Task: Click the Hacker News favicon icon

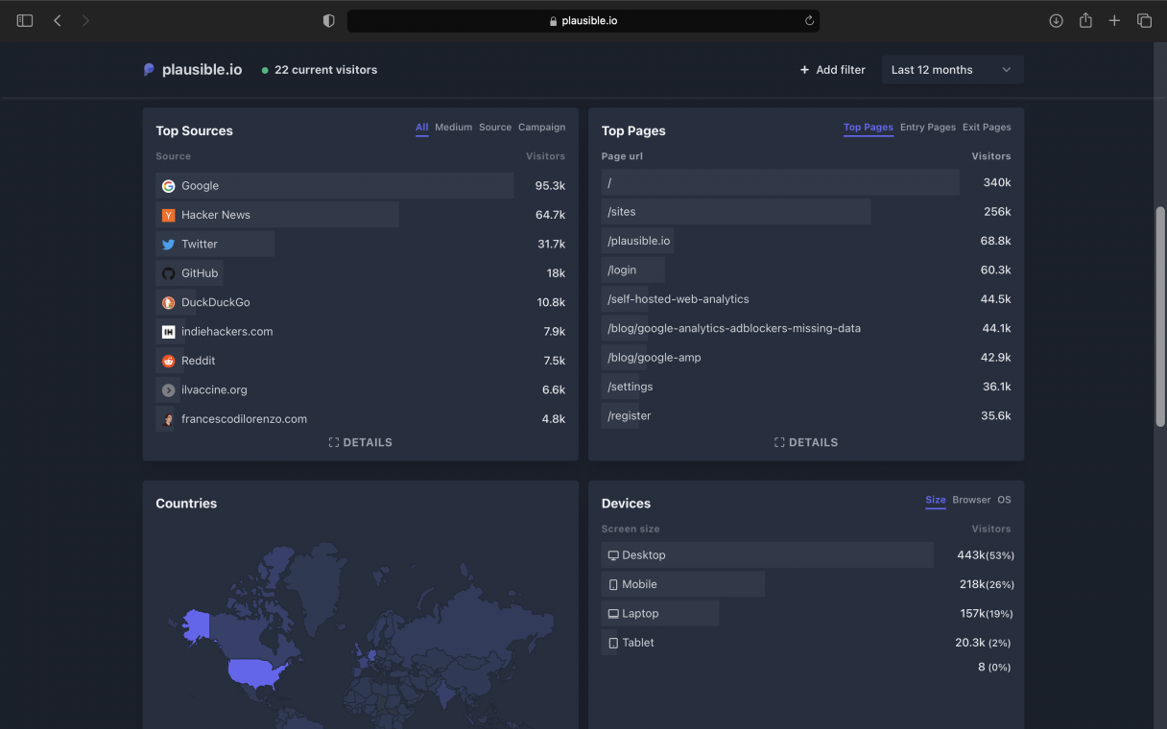Action: (x=168, y=215)
